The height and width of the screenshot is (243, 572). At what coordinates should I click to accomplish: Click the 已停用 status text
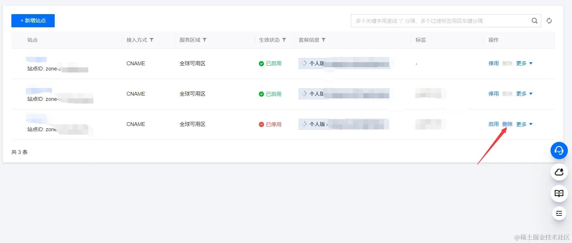coord(274,125)
